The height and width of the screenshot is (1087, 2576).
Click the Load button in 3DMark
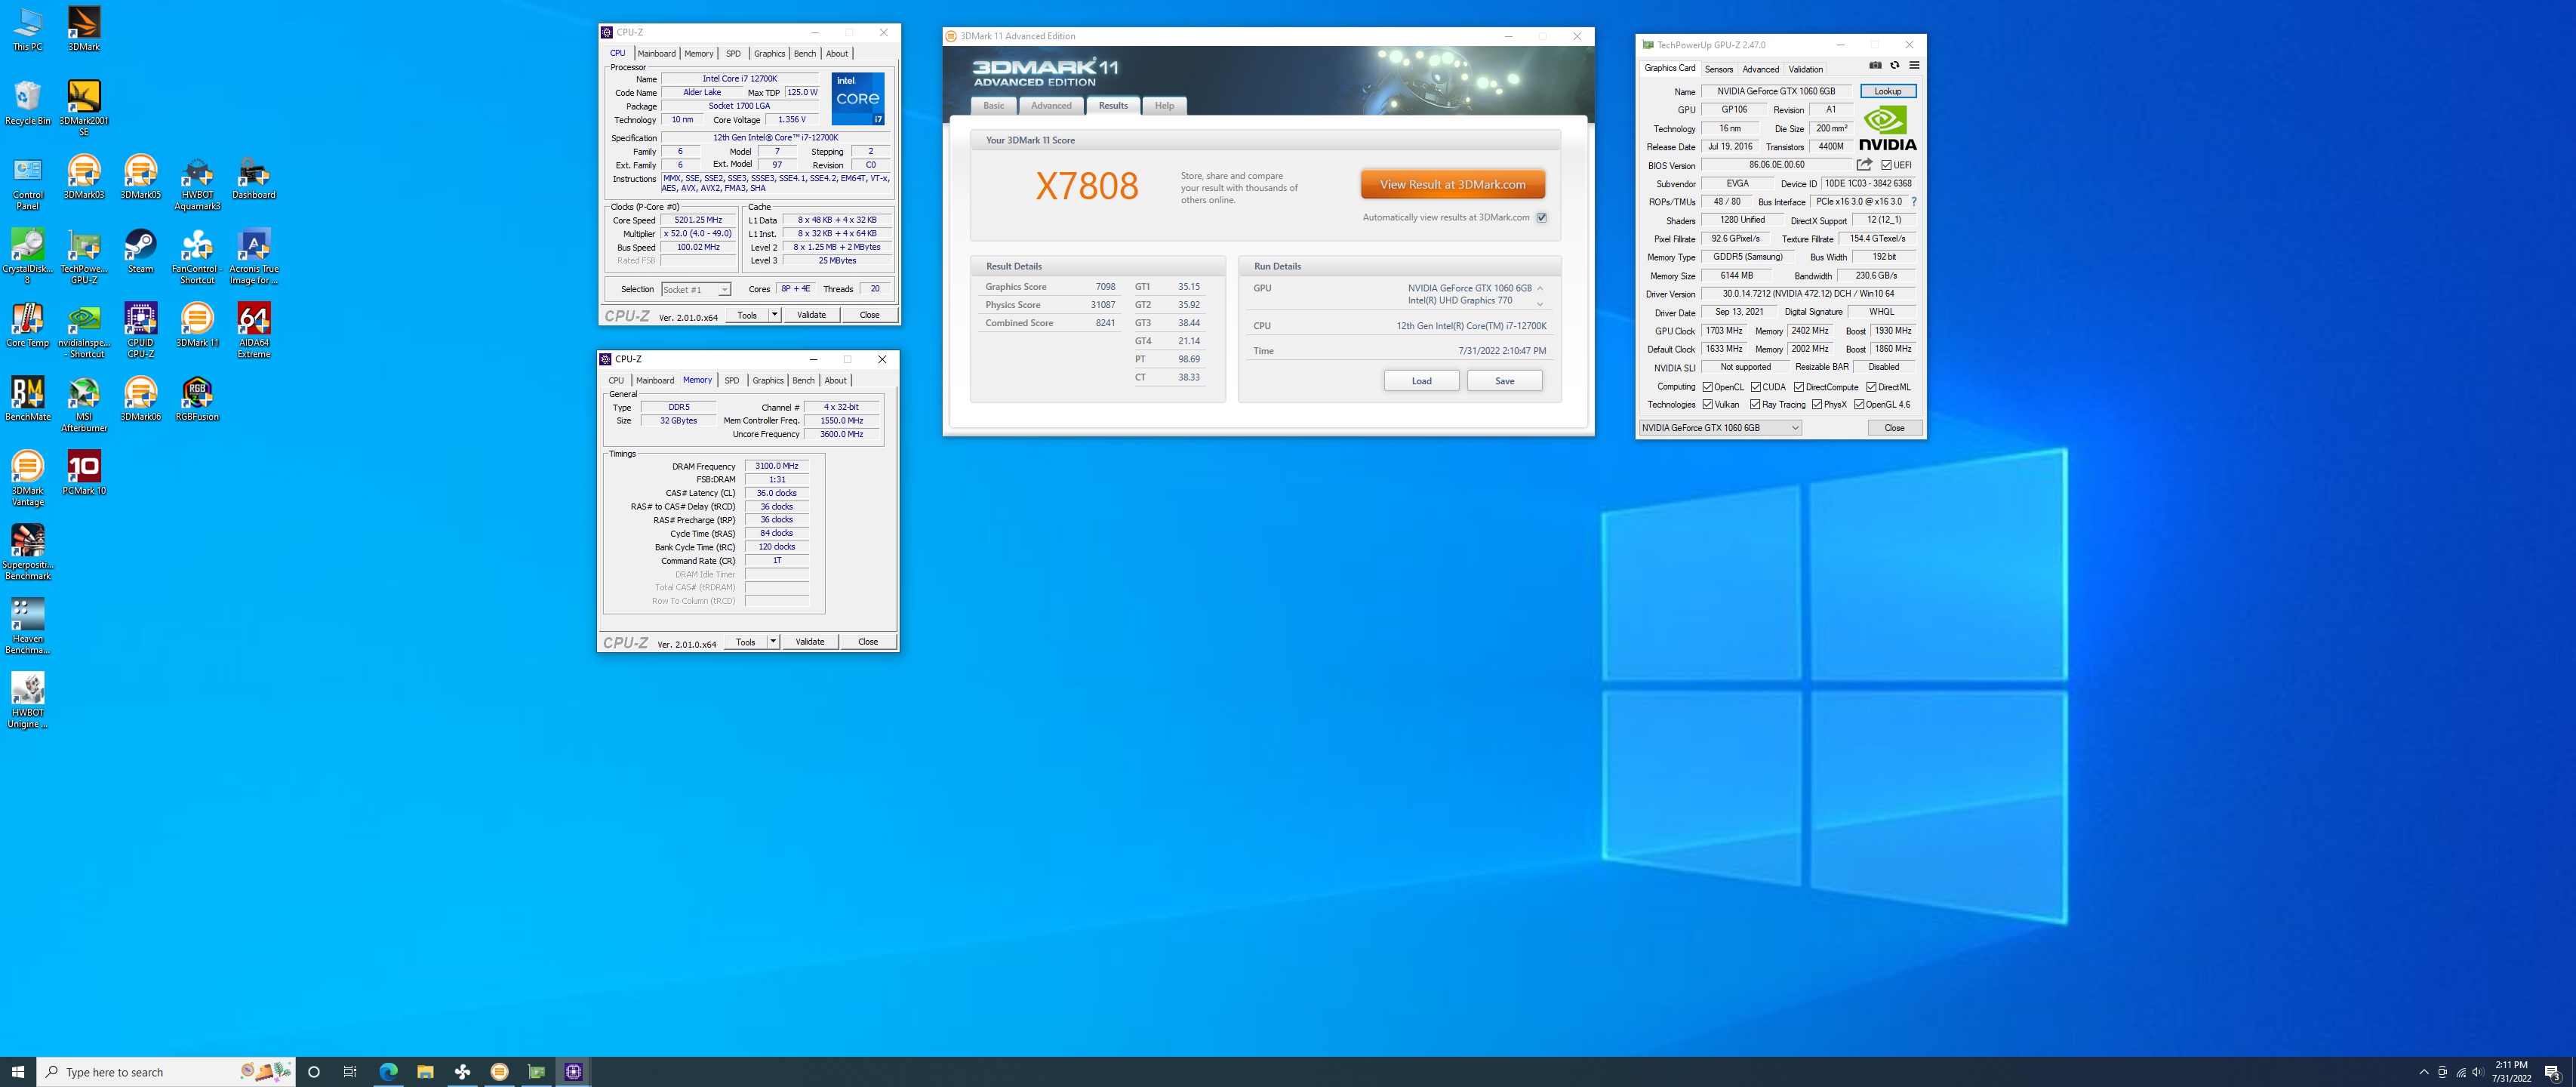coord(1421,381)
